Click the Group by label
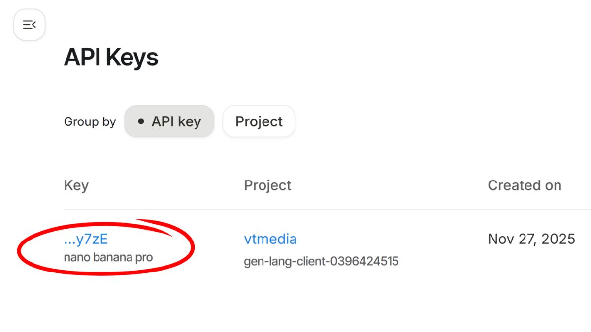Screen dimensions: 591x332 90,122
